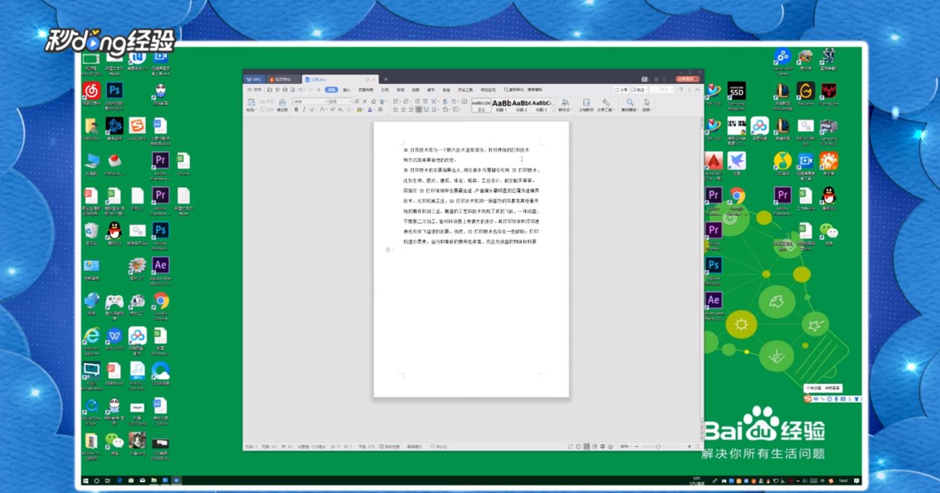Screen dimensions: 940x493
Task: Switch to the Page Layout ribbon tab
Action: tap(365, 90)
